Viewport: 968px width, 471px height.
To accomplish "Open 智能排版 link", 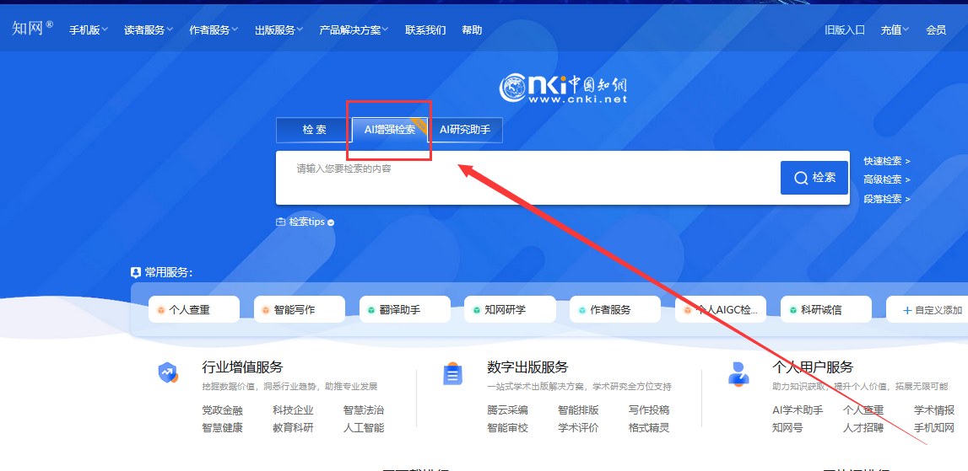I will click(578, 410).
